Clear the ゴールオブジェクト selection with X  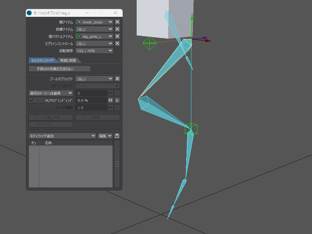coord(117,79)
